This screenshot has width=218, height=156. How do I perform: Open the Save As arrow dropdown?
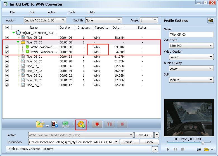157,135
